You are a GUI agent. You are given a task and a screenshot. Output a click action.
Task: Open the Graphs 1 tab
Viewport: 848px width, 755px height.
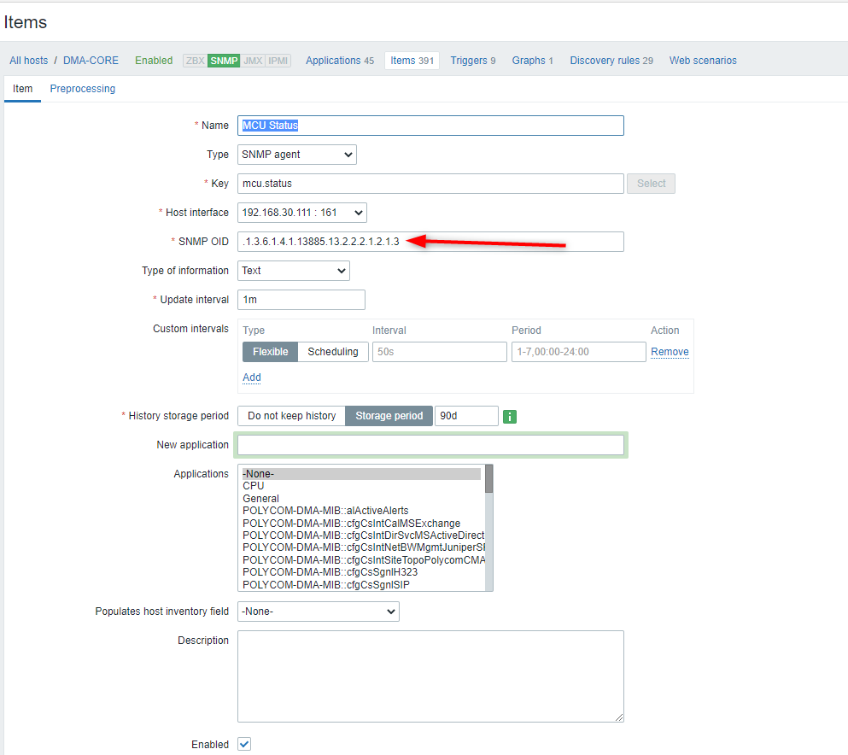click(533, 61)
